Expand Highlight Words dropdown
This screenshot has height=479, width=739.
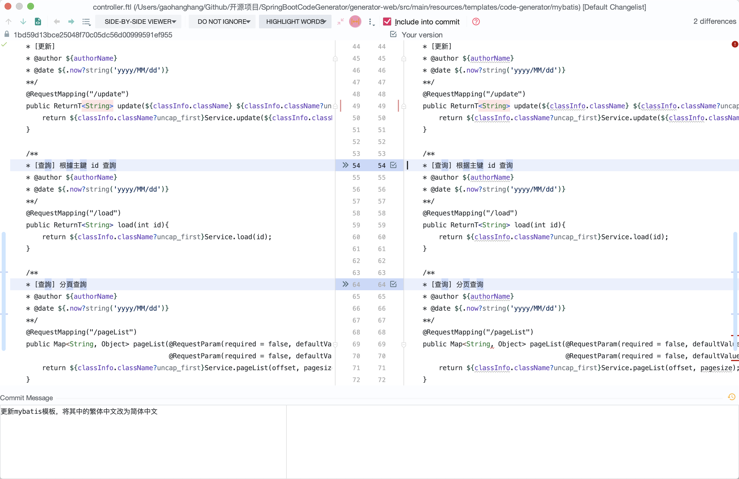pos(295,22)
